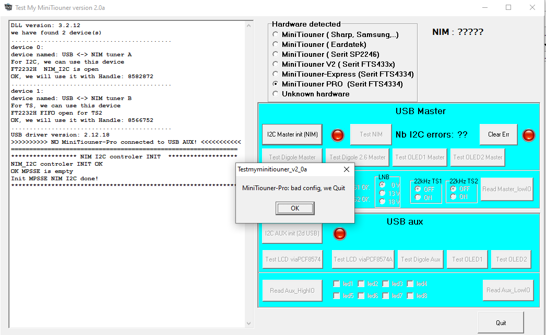Click the Read Aux_LowIO button
Image resolution: width=546 pixels, height=335 pixels.
click(x=508, y=290)
